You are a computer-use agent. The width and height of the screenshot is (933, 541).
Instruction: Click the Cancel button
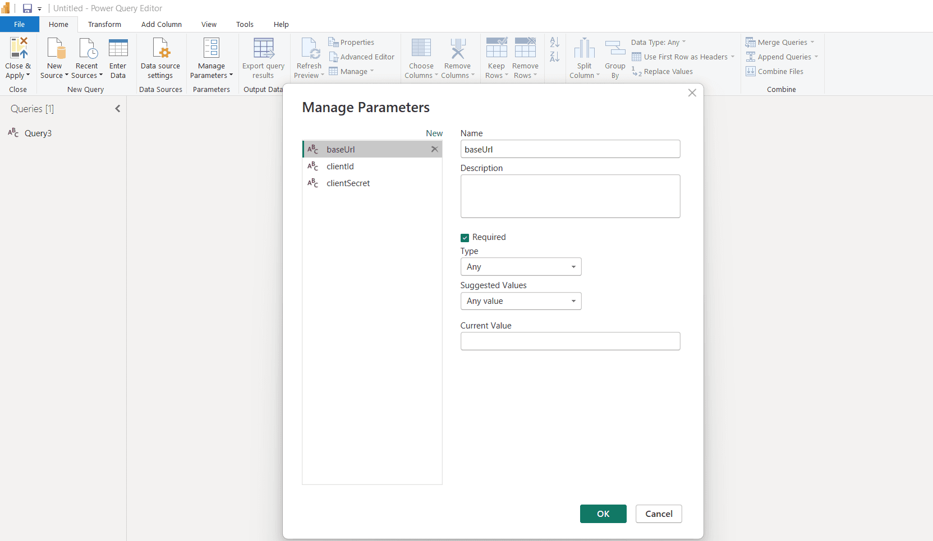(x=659, y=514)
